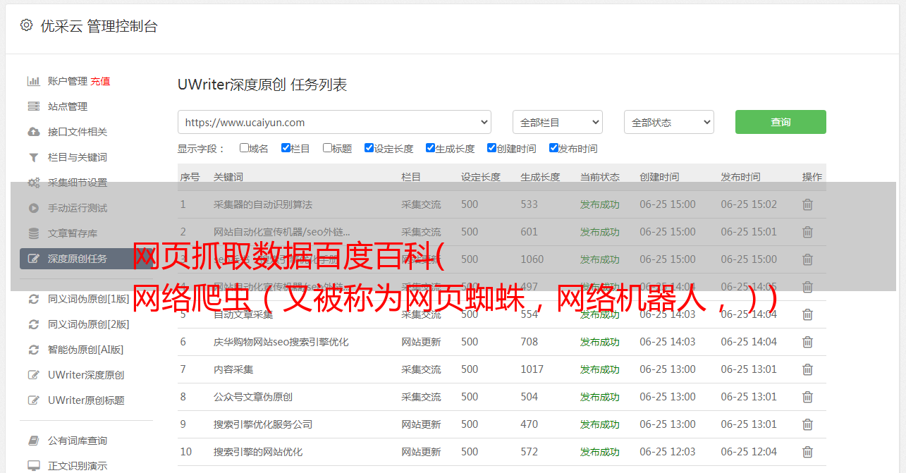The height and width of the screenshot is (473, 906).
Task: Open 智能伪原创[AI版] in the sidebar
Action: (85, 350)
